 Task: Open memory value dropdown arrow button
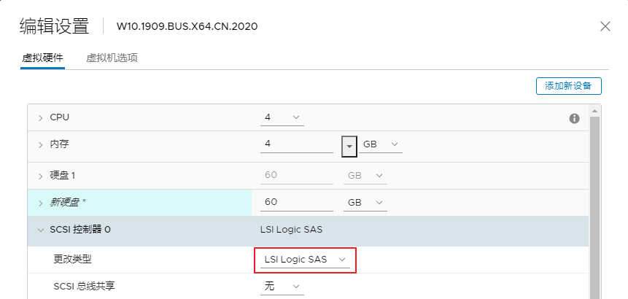coord(349,146)
